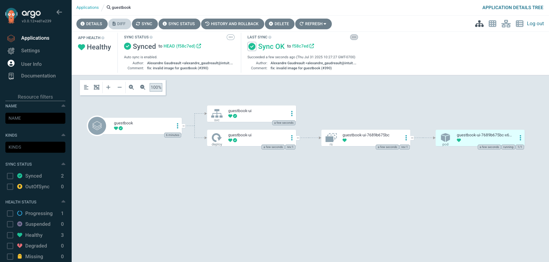Viewport: 549px width, 262px height.
Task: Switch to the list view icon
Action: pos(520,24)
